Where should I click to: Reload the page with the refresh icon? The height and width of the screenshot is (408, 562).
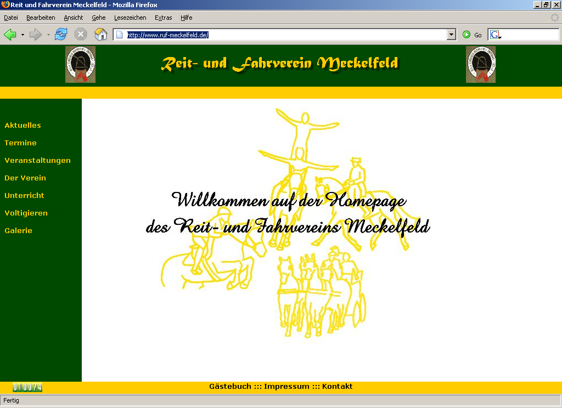60,35
